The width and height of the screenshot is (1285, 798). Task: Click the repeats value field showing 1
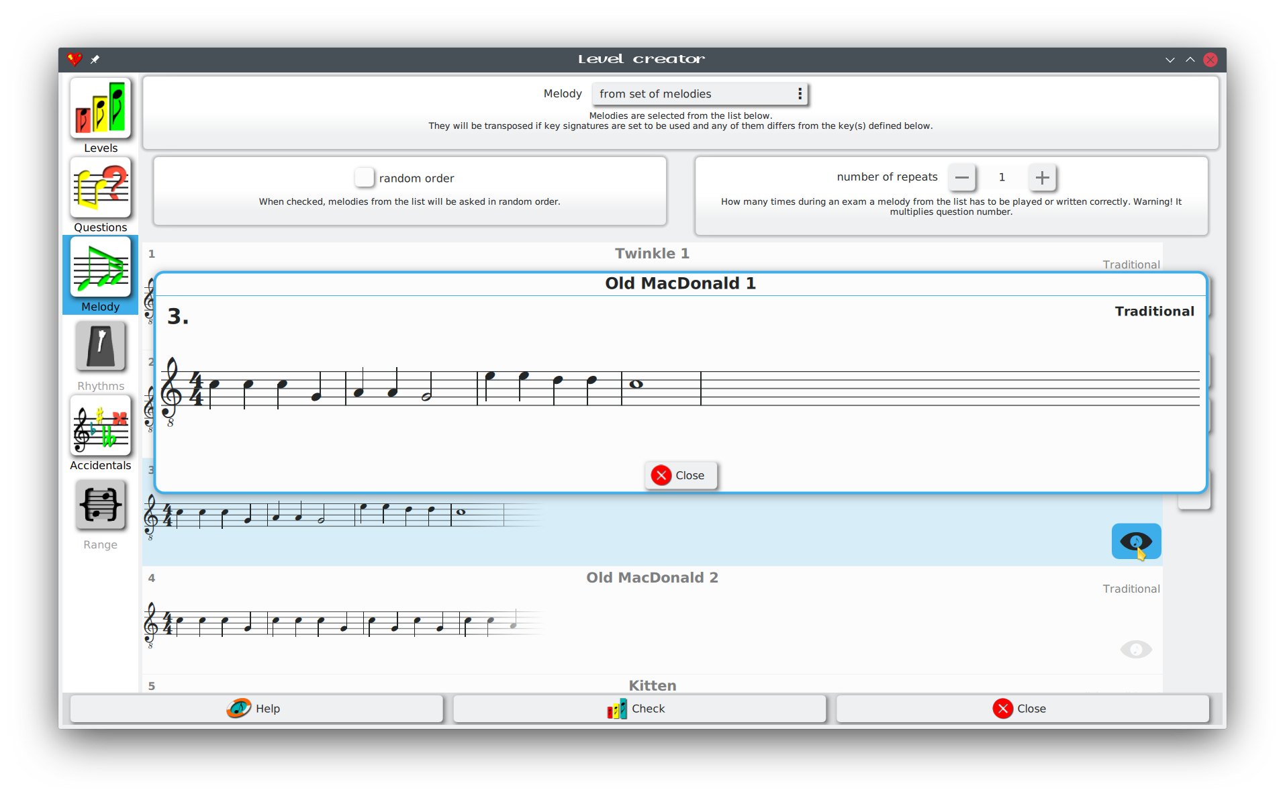point(1002,177)
